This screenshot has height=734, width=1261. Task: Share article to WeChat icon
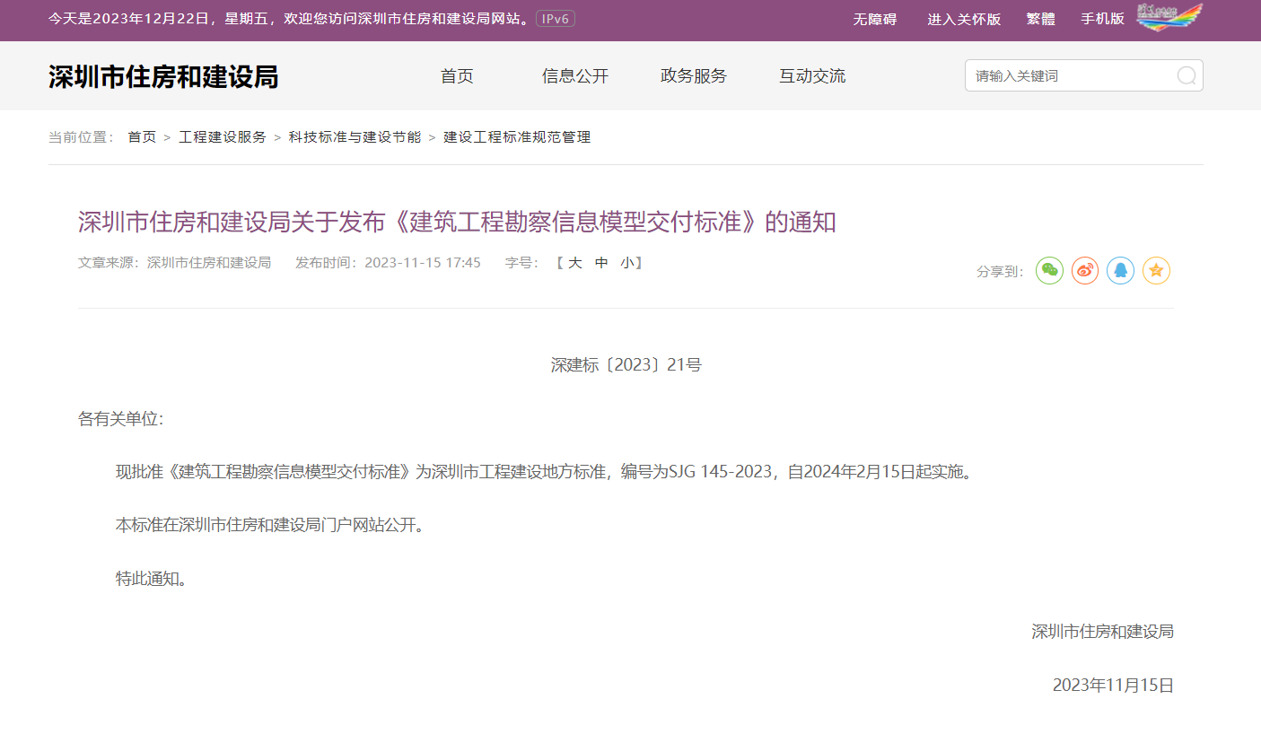pyautogui.click(x=1049, y=270)
